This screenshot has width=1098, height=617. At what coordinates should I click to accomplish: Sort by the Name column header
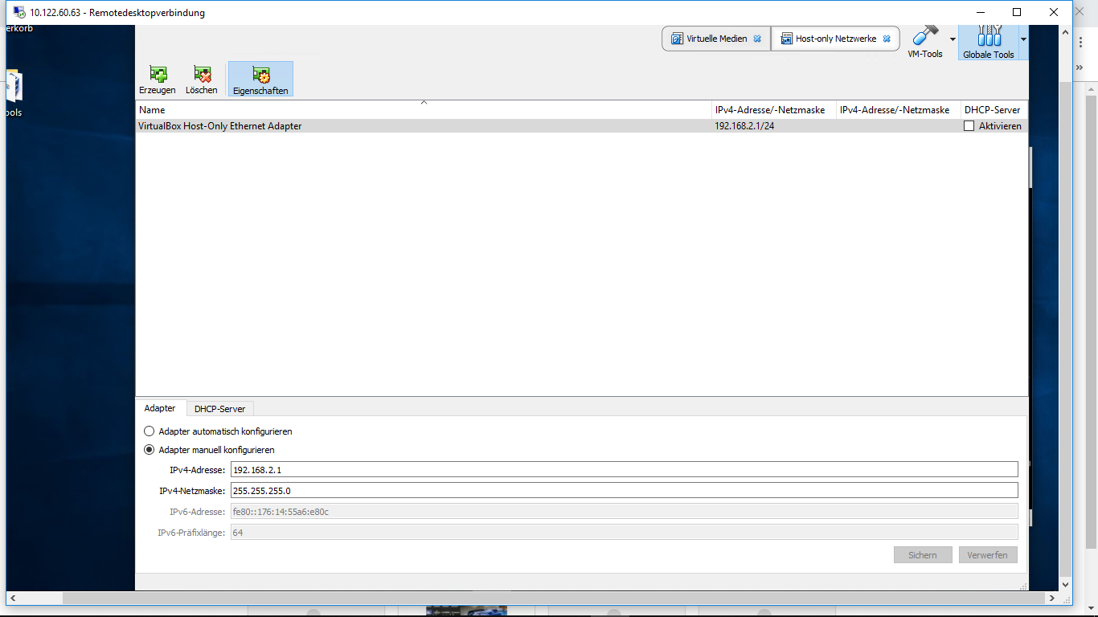point(424,110)
